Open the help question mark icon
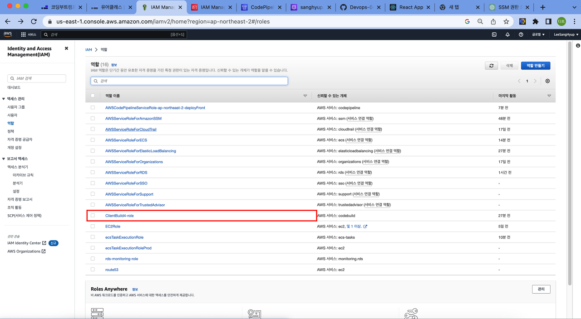The width and height of the screenshot is (581, 319). tap(521, 34)
